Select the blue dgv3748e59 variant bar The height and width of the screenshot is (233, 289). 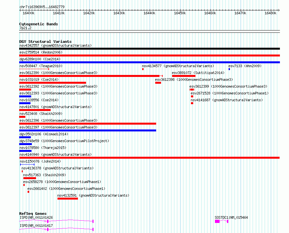click(25, 144)
